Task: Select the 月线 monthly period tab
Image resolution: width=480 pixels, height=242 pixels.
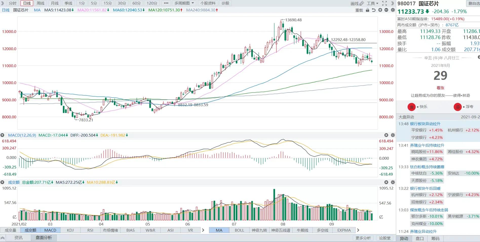Action: click(x=55, y=3)
